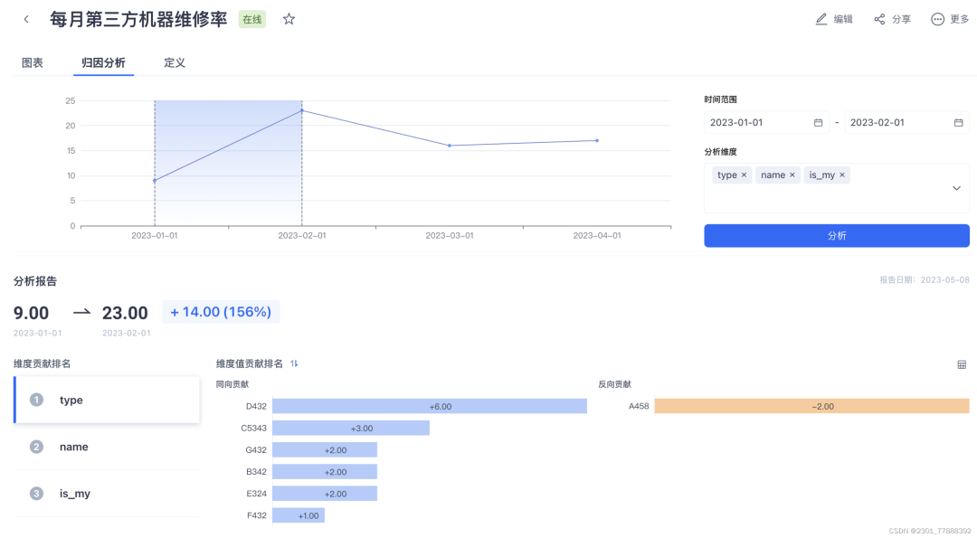Select the is_my dimension in ranking
Screen dimensions: 977x538
(x=107, y=493)
